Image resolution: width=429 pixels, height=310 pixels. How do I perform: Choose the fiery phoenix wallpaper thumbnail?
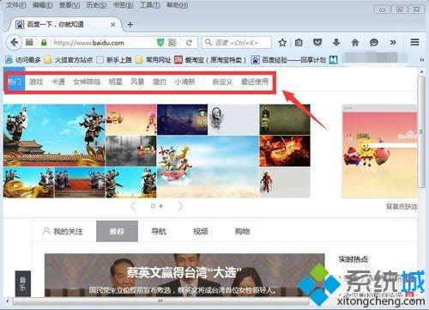pos(285,151)
